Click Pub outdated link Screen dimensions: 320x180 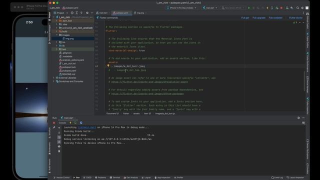point(275,18)
